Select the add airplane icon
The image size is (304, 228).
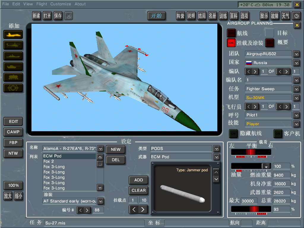[13, 35]
